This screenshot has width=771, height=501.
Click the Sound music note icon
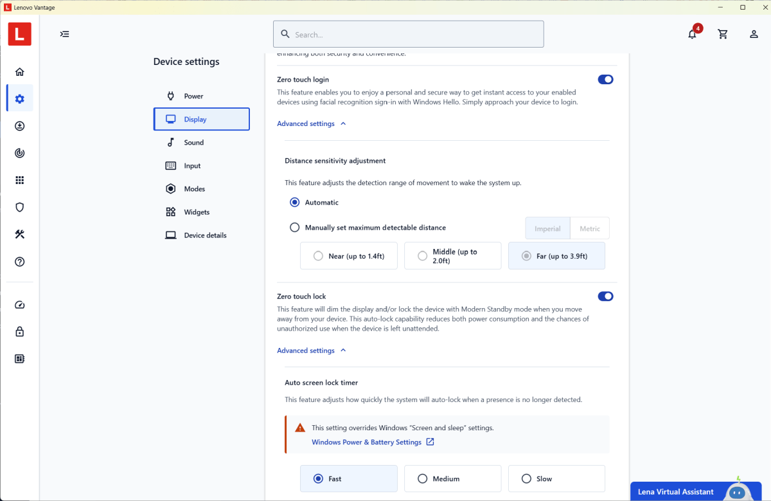click(171, 142)
